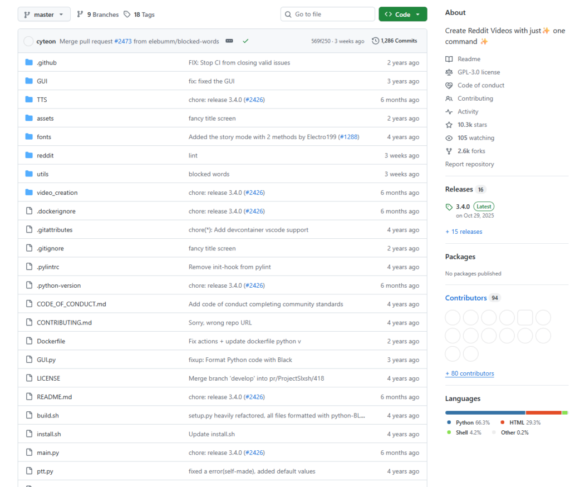View the 9 Branches list
The width and height of the screenshot is (570, 487).
click(x=98, y=14)
